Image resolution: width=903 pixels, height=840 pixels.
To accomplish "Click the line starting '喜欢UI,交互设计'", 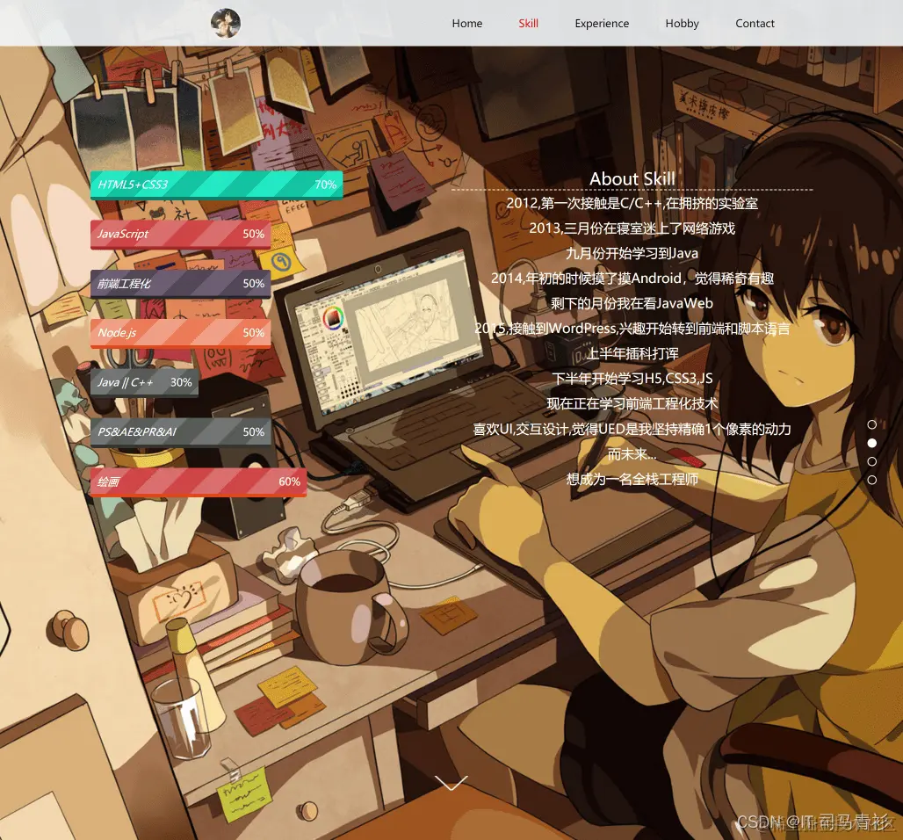I will [632, 429].
